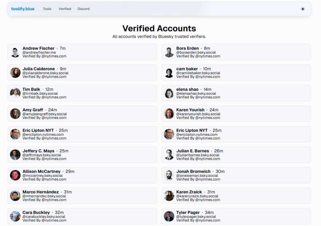Viewport: 321px width, 226px height.
Task: Toggle the light/dark theme sun icon
Action: coord(303,9)
